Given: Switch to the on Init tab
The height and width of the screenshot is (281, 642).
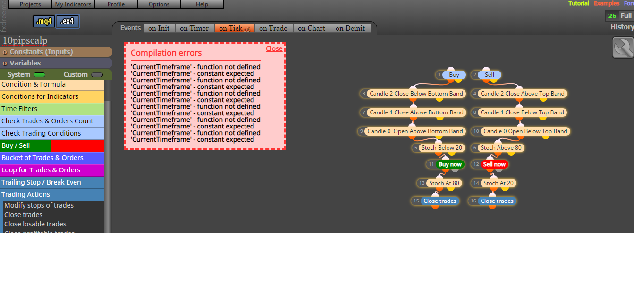Looking at the screenshot, I should 159,28.
